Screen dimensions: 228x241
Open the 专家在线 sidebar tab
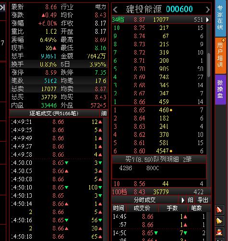(x=220, y=18)
